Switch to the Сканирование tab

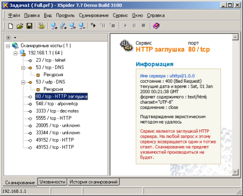click(20, 182)
